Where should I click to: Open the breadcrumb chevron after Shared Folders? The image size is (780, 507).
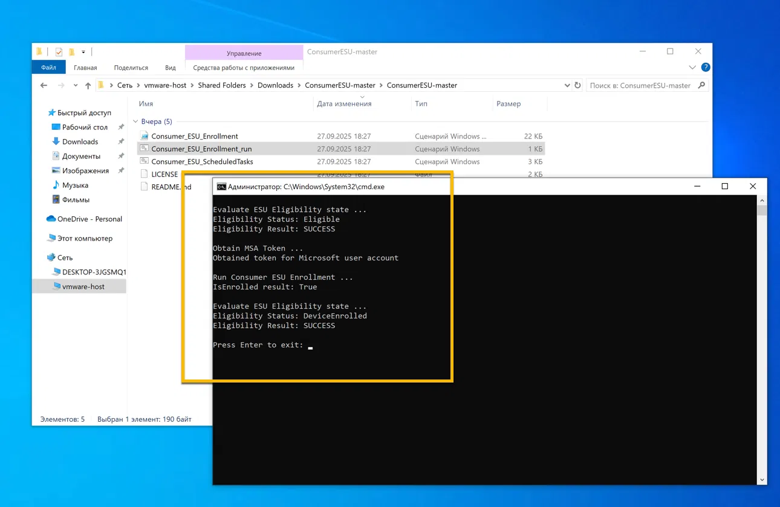tap(252, 85)
